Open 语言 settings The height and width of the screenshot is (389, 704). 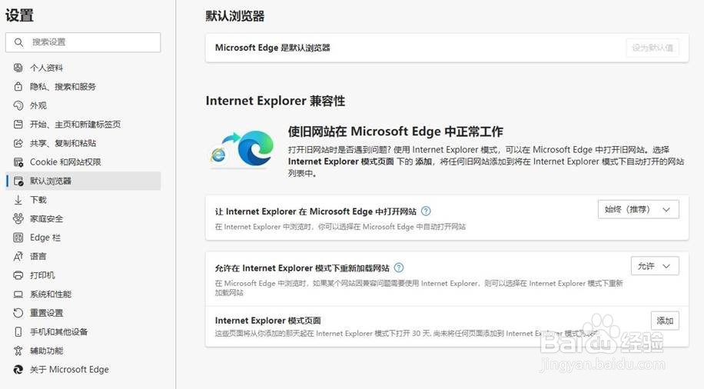tap(83, 257)
